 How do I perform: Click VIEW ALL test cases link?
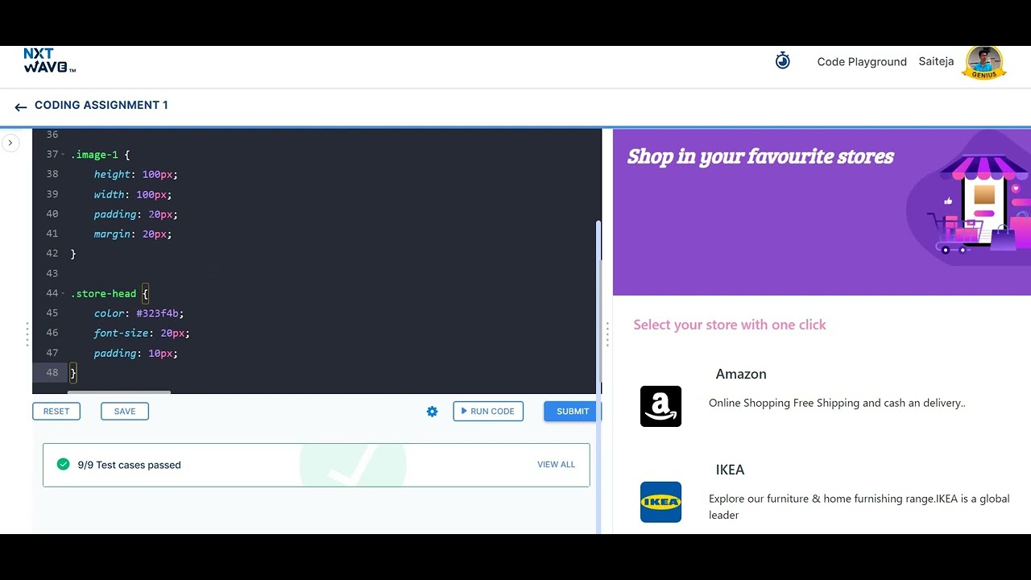pos(557,465)
